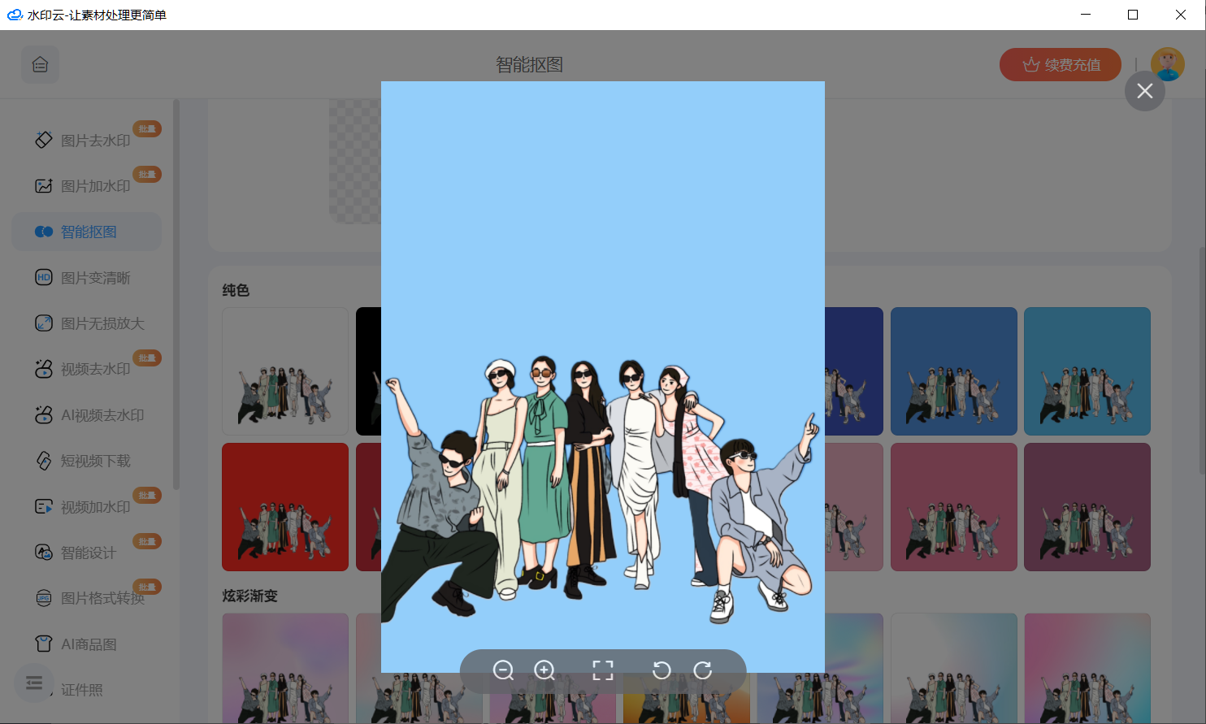Choose the navy blue background swatch

(853, 371)
